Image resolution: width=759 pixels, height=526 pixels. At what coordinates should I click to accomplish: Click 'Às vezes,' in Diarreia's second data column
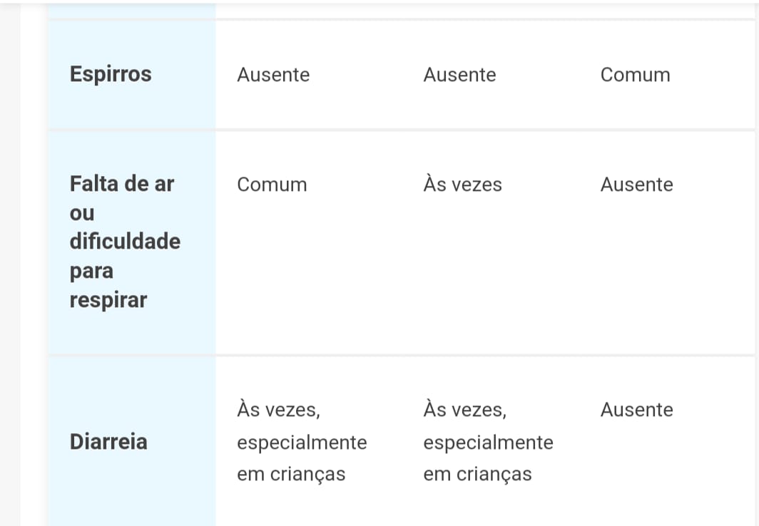(464, 410)
